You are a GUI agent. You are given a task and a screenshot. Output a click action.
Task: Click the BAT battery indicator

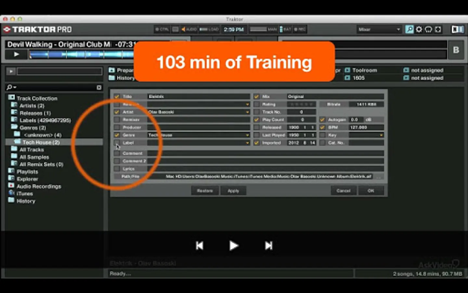pyautogui.click(x=285, y=29)
